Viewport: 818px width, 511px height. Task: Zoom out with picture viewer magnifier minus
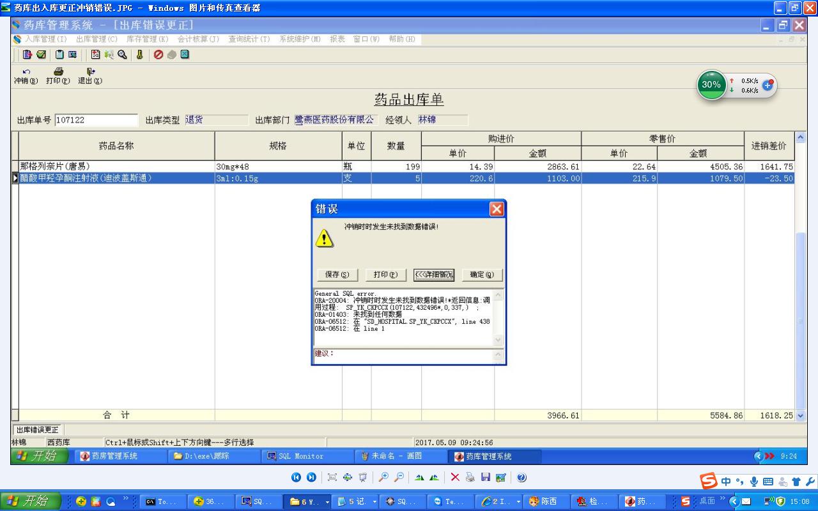click(x=399, y=477)
